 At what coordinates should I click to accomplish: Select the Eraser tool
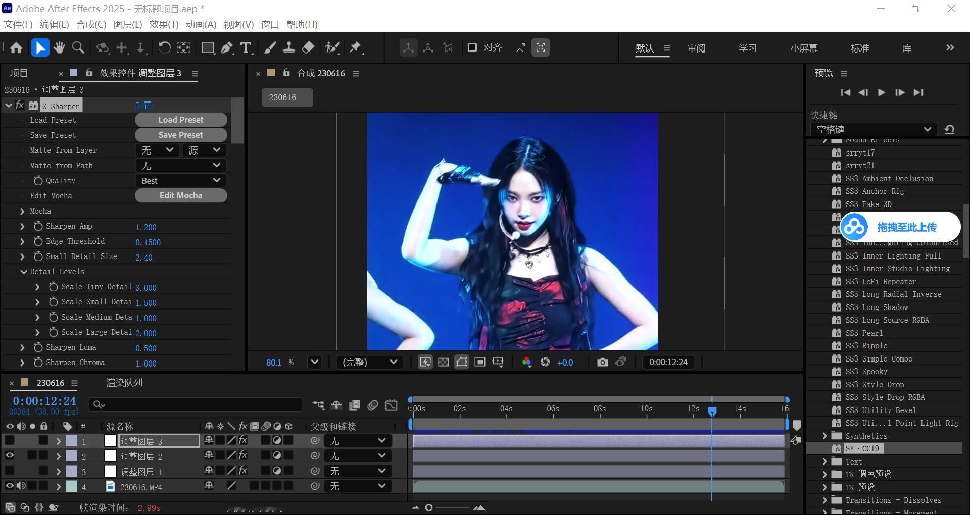(308, 48)
